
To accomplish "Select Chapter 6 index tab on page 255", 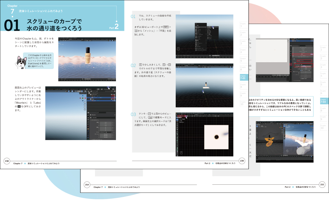I will 324,92.
